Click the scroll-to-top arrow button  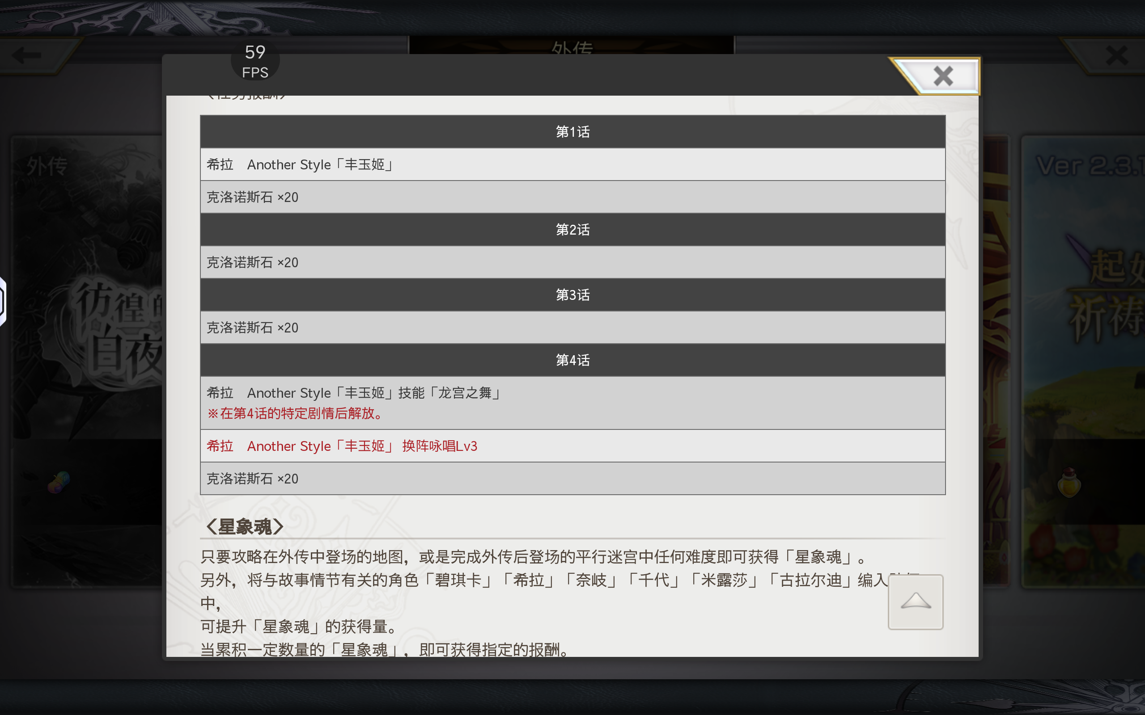pos(916,601)
